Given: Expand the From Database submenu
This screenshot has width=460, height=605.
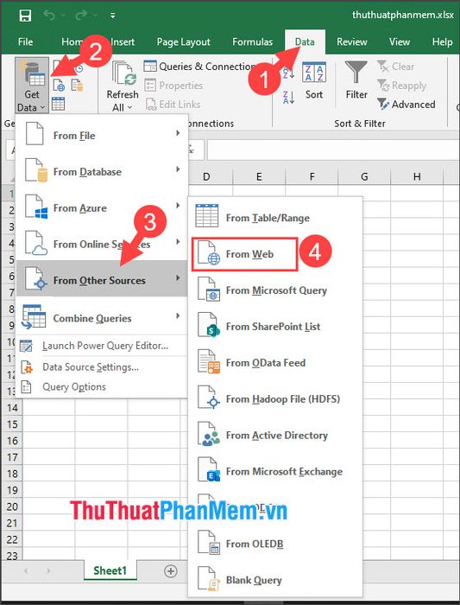Looking at the screenshot, I should (102, 172).
